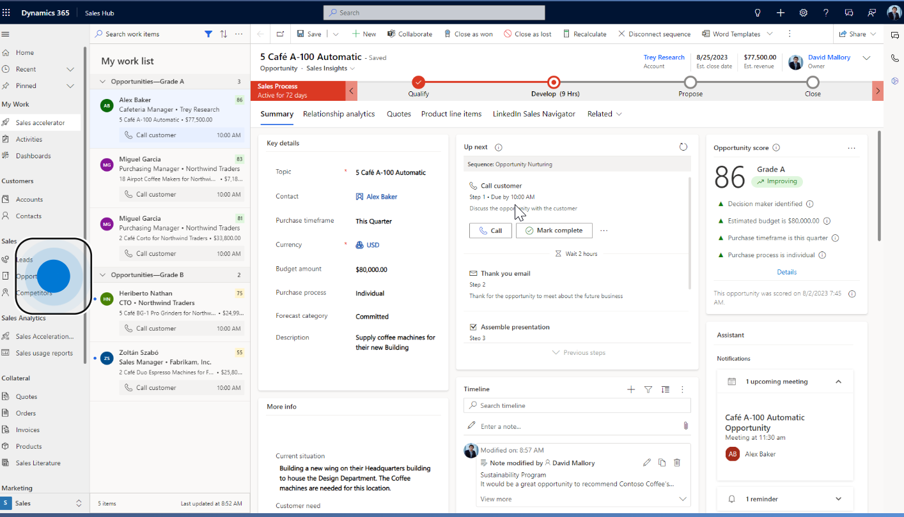Click the Enter a note field
The height and width of the screenshot is (517, 904).
(577, 426)
